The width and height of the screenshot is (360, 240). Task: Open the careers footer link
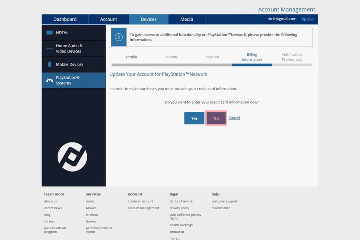[x=49, y=221]
